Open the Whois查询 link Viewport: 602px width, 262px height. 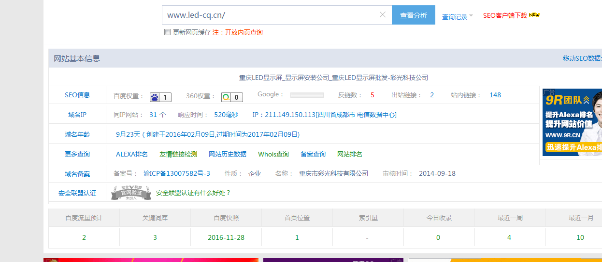[x=273, y=154]
